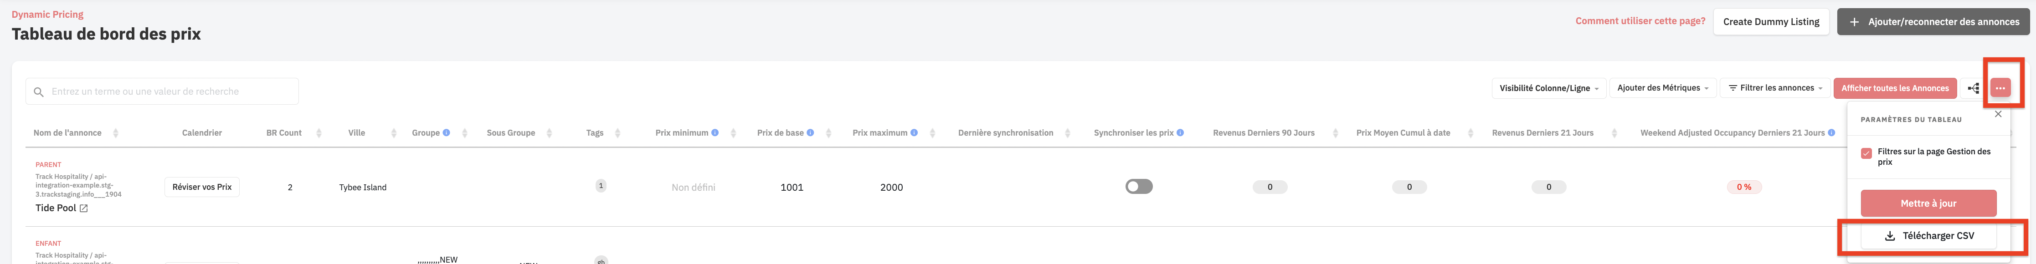The height and width of the screenshot is (264, 2036).
Task: Sort by Nom de l'annonce column arrows
Action: (115, 133)
